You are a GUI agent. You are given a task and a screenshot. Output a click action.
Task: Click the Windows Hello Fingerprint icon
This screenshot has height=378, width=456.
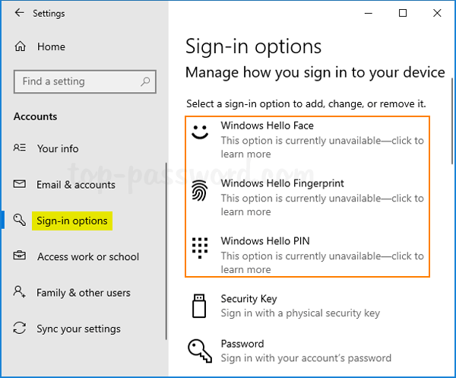coord(199,191)
